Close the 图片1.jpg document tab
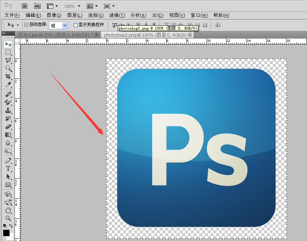The height and width of the screenshot is (241, 307). pyautogui.click(x=97, y=35)
